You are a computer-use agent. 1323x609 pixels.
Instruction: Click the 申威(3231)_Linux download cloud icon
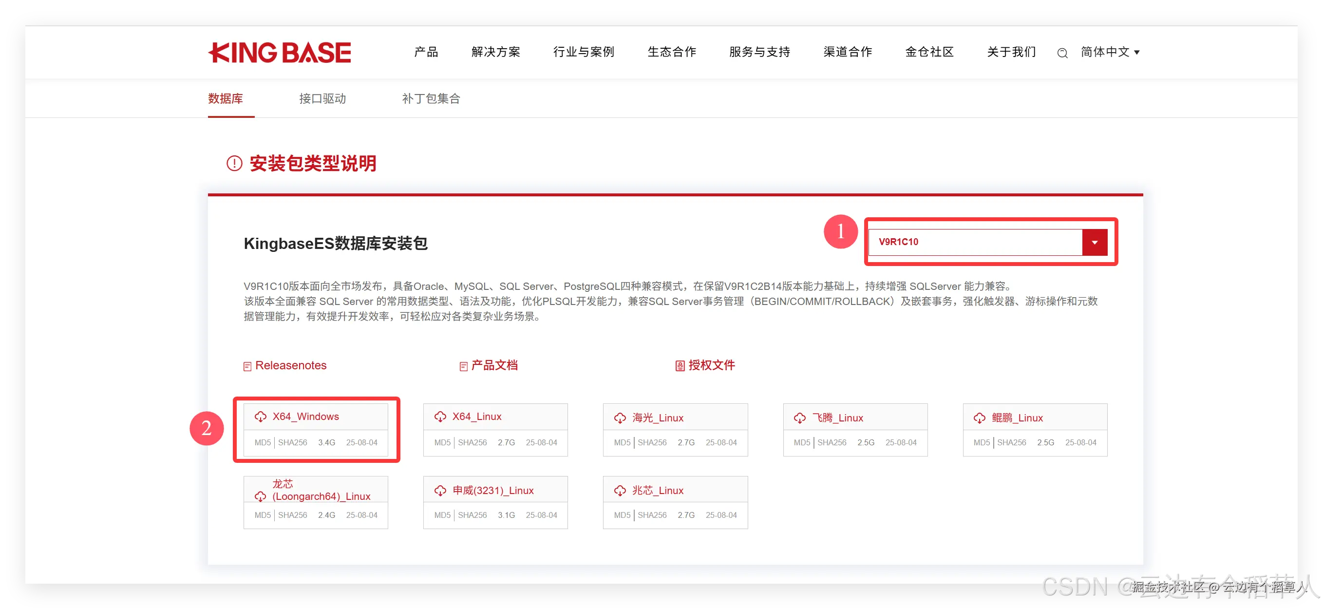pyautogui.click(x=440, y=491)
